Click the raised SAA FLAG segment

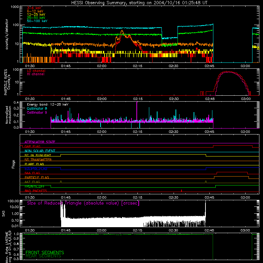(x=232, y=172)
